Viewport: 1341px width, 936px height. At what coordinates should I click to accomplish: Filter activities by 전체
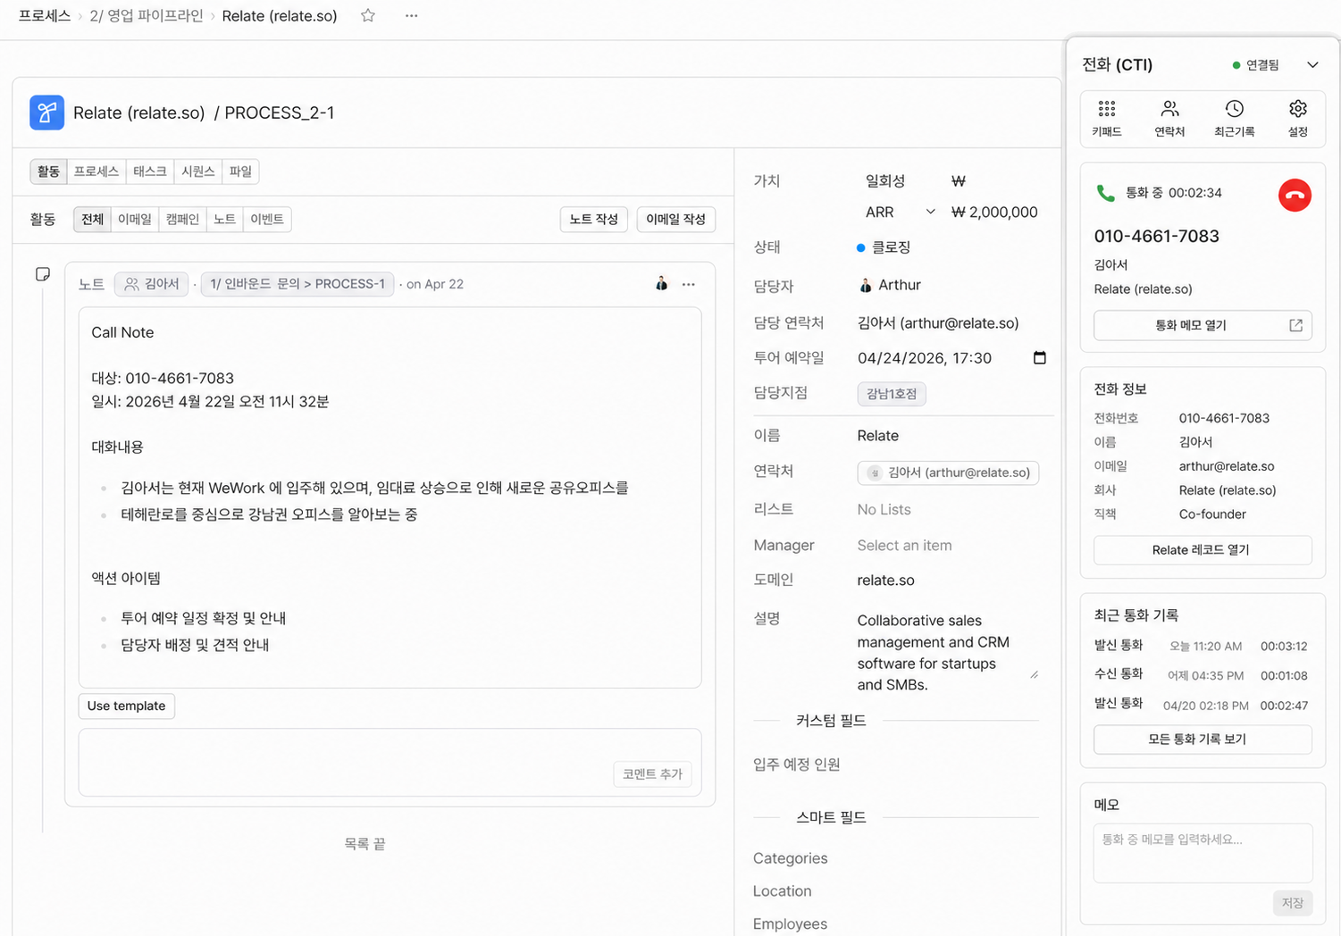point(92,219)
